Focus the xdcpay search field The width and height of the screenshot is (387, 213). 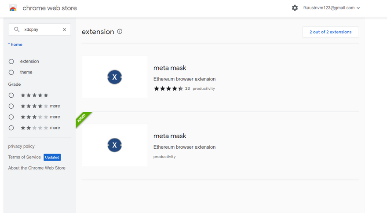[40, 29]
